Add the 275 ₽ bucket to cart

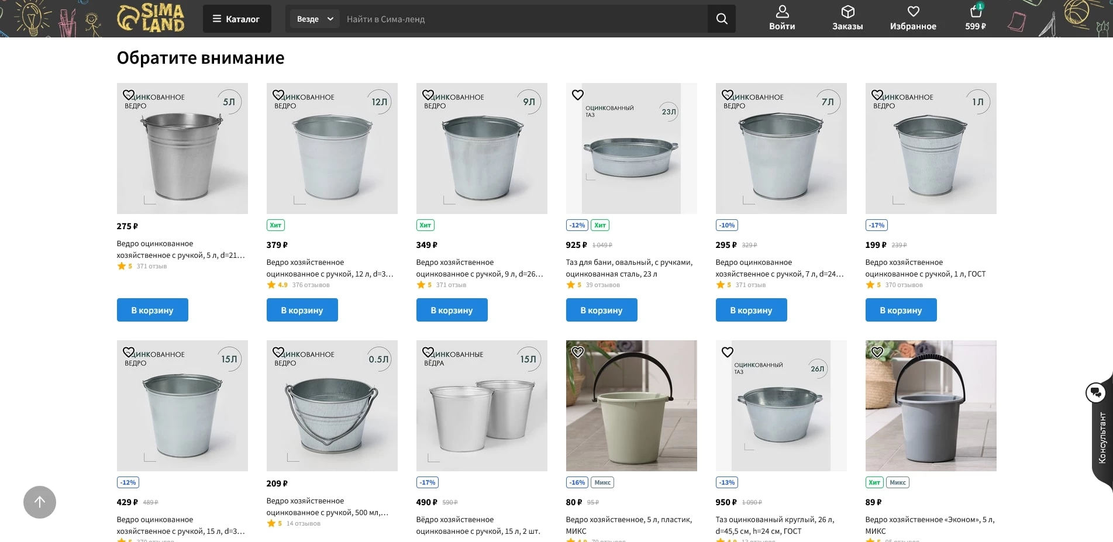pos(152,310)
